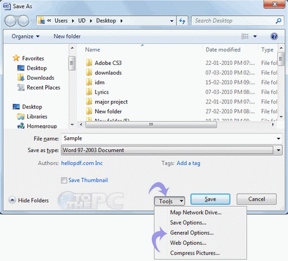Choose Web Options from Tools menu
Image resolution: width=288 pixels, height=261 pixels.
188,242
